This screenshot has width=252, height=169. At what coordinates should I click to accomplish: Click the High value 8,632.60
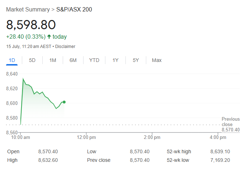pyautogui.click(x=48, y=160)
